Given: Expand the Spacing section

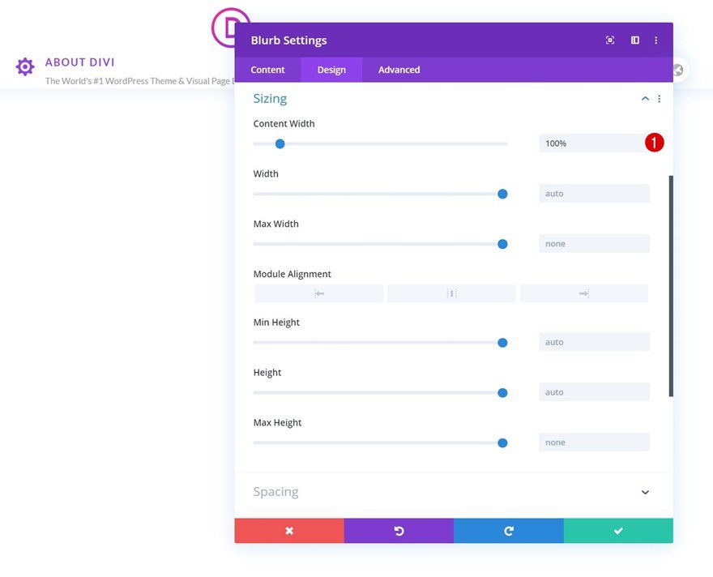Looking at the screenshot, I should pyautogui.click(x=645, y=492).
